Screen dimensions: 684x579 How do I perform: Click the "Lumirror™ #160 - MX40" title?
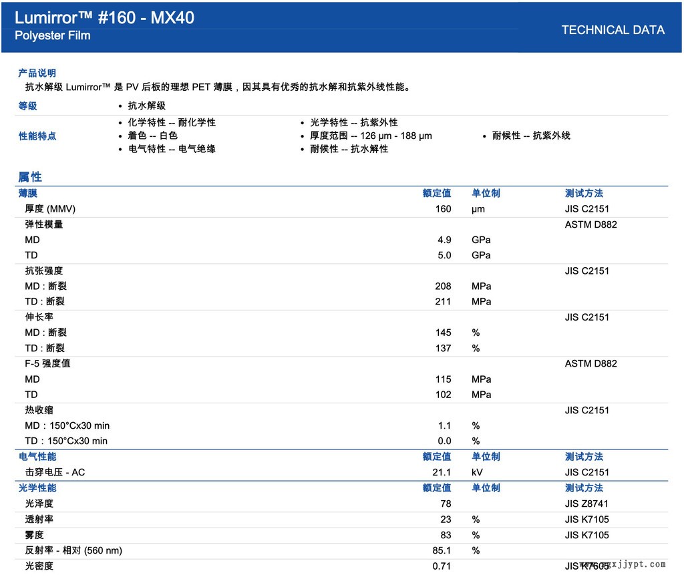point(104,18)
